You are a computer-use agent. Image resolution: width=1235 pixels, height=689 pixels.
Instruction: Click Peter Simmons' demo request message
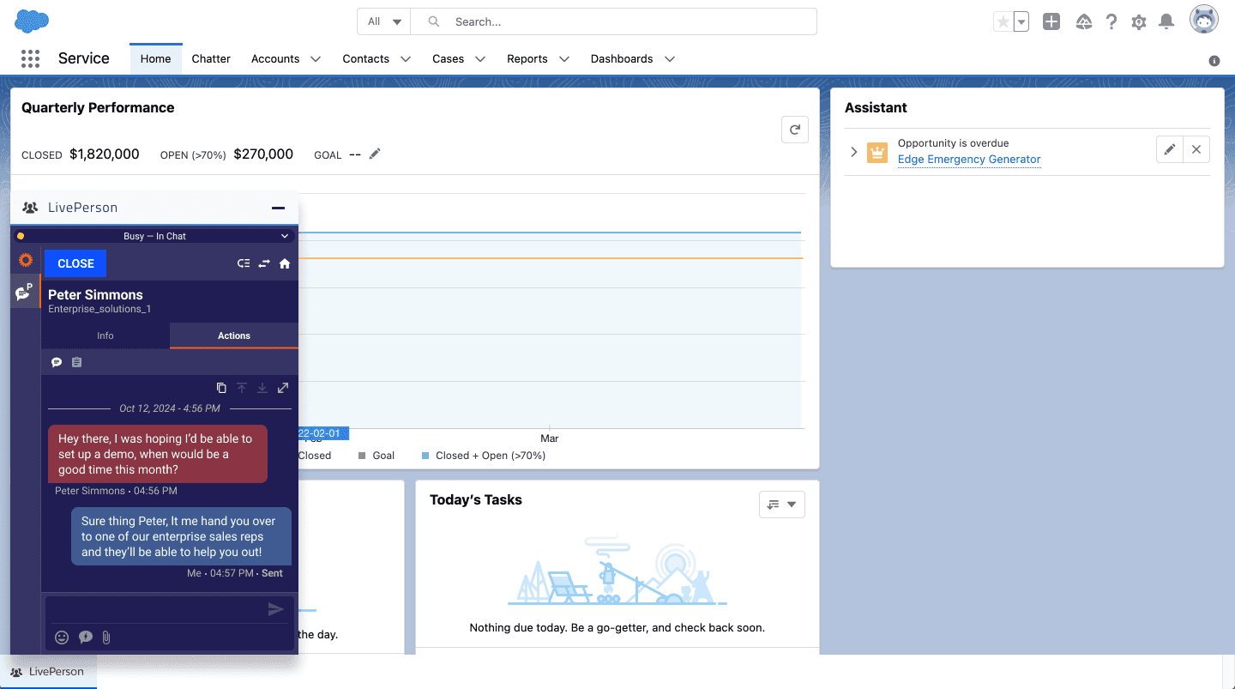(x=158, y=454)
